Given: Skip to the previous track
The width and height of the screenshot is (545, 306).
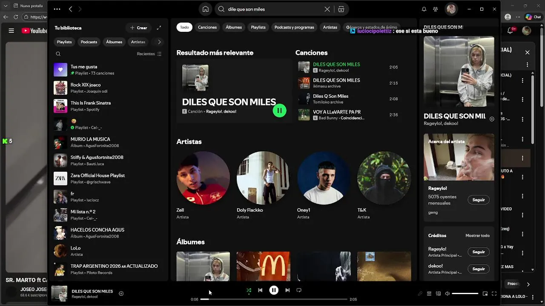Looking at the screenshot, I should click(x=260, y=290).
